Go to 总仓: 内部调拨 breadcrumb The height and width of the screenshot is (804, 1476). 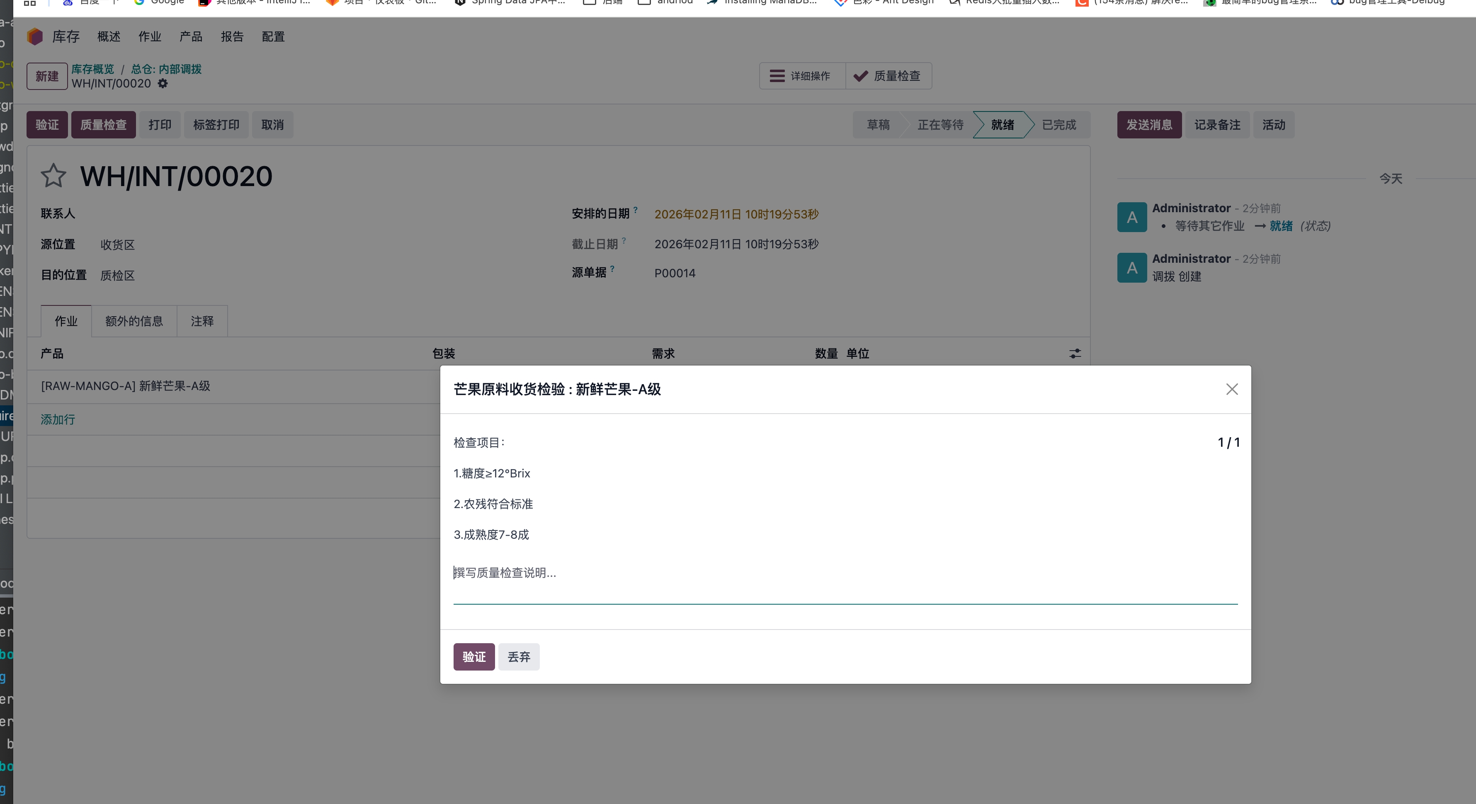coord(166,69)
